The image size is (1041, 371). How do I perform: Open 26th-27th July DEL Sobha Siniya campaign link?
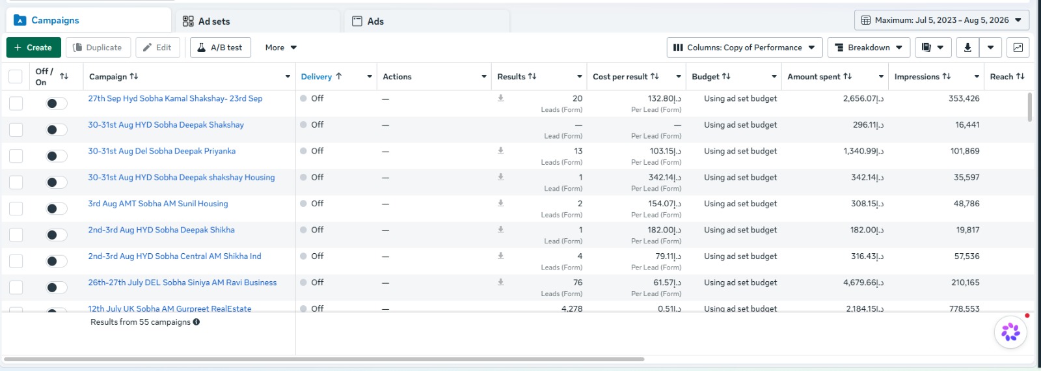182,282
